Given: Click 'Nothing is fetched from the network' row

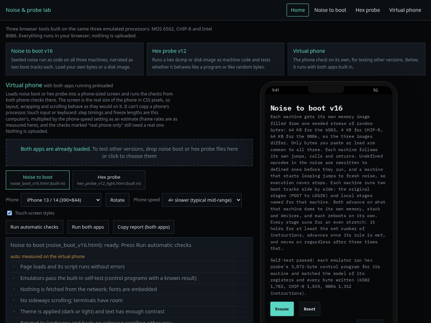Looking at the screenshot, I should (129, 289).
